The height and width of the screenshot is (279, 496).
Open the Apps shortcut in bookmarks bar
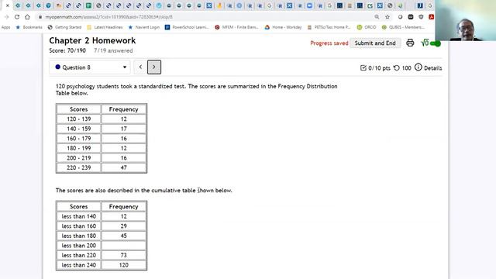pos(5,27)
